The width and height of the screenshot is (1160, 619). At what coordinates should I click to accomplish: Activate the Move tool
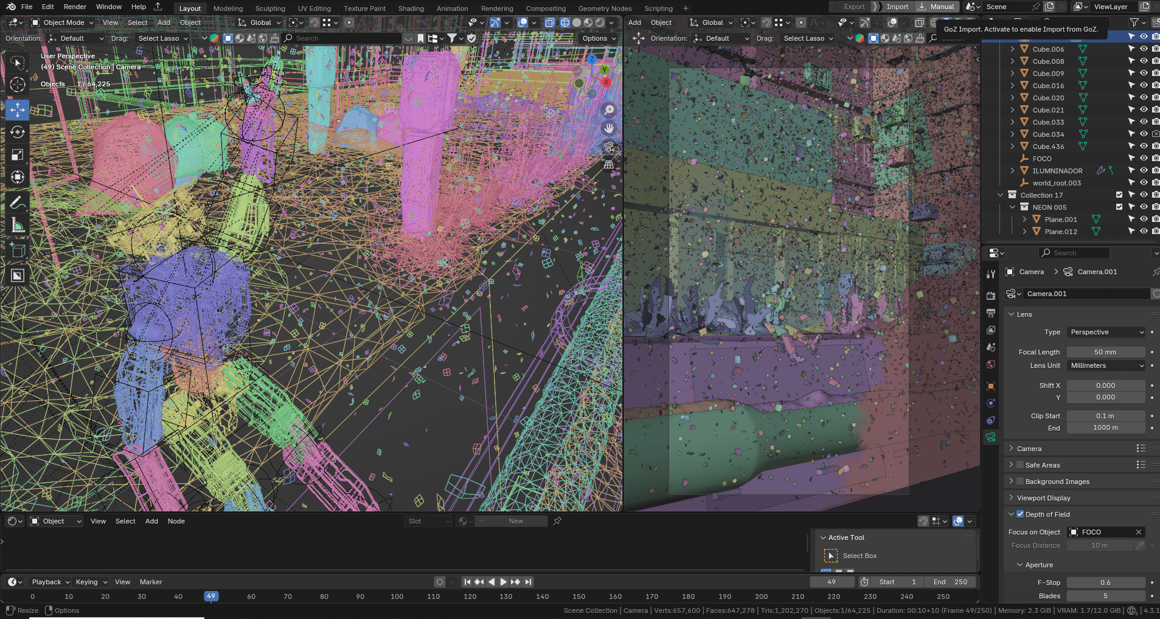point(17,109)
